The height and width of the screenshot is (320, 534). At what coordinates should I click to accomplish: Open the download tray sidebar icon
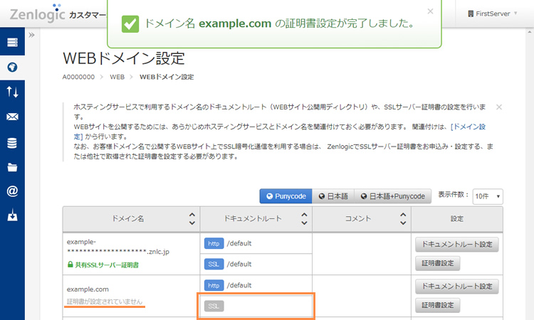12,216
